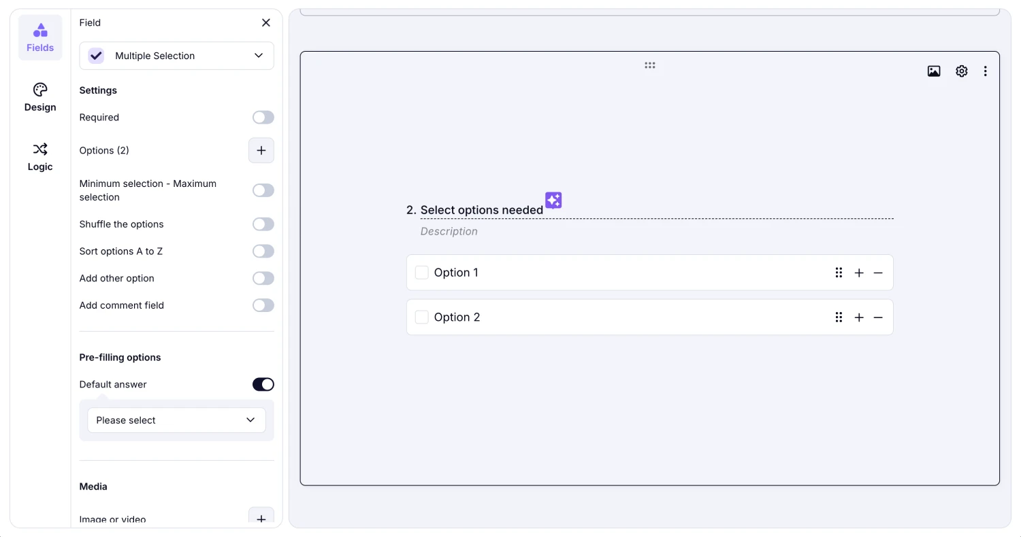Open the question image icon

point(934,71)
